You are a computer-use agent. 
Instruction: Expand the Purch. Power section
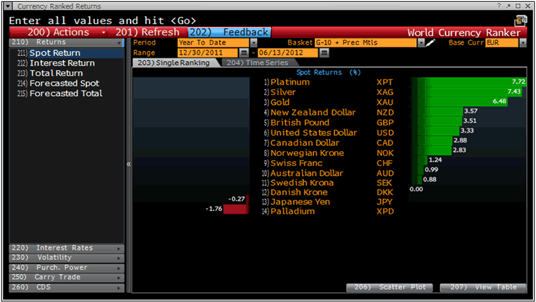click(66, 267)
